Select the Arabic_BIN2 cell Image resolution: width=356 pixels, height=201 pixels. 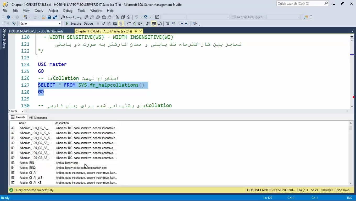(36, 168)
